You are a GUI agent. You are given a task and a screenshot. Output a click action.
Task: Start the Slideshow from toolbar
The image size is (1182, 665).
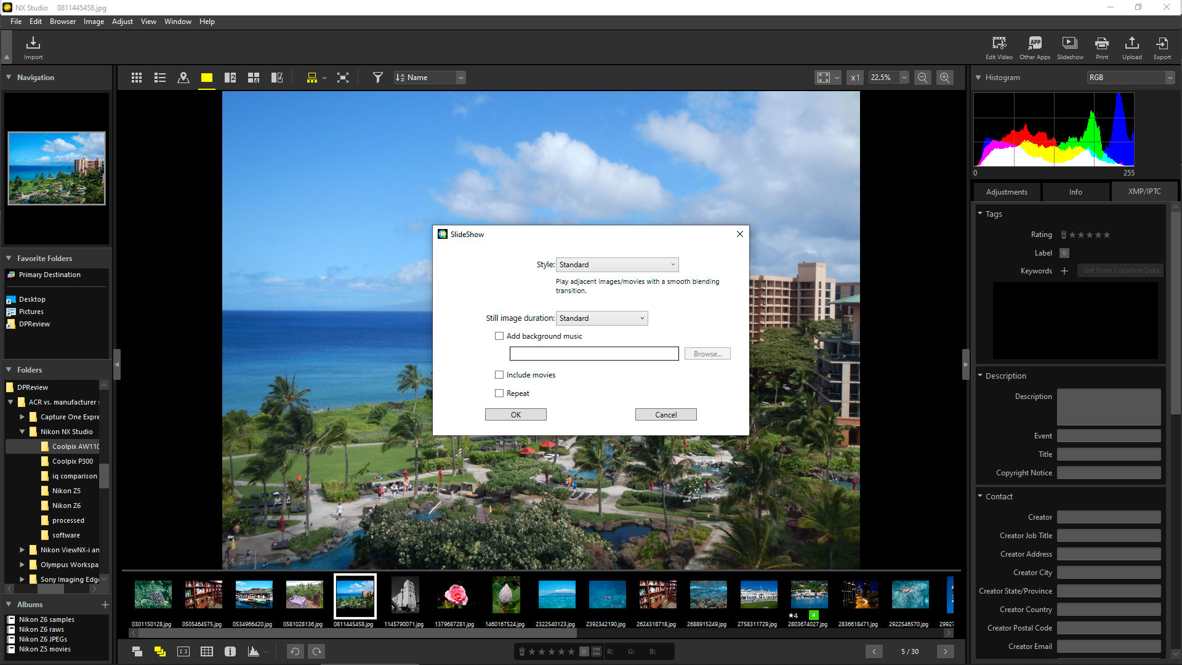pyautogui.click(x=1070, y=47)
